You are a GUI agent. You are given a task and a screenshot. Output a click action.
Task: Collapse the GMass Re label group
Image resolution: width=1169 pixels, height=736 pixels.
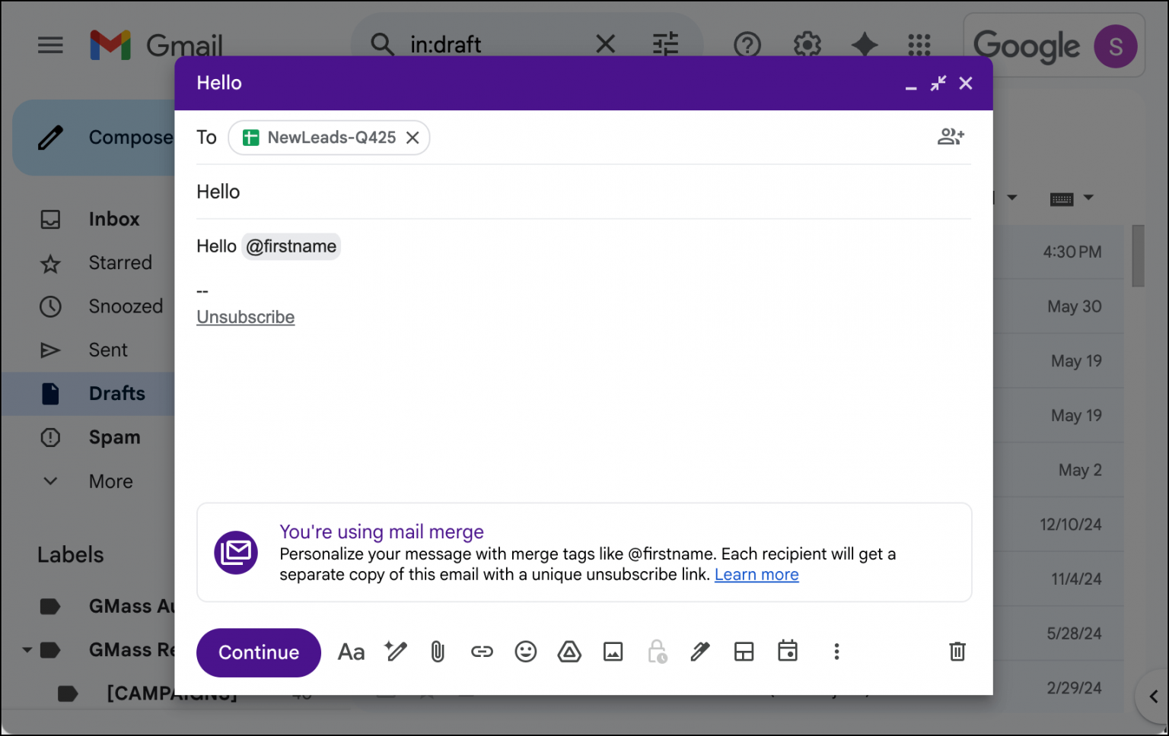pyautogui.click(x=25, y=649)
